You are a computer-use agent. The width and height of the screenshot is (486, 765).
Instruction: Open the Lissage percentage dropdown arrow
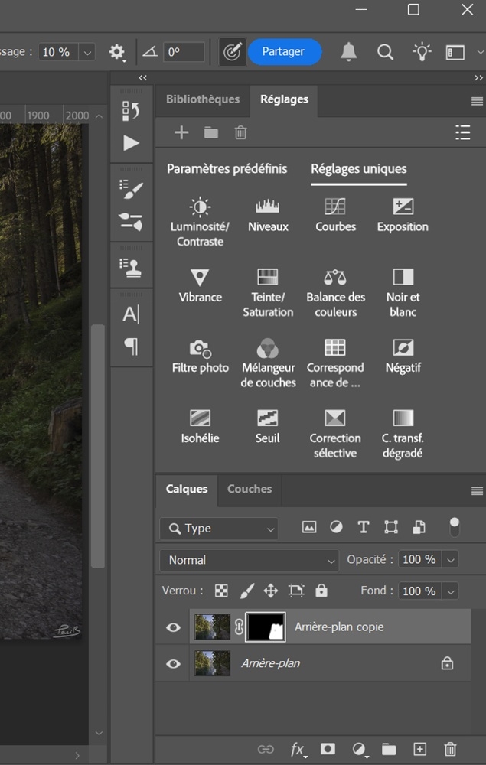click(x=87, y=52)
